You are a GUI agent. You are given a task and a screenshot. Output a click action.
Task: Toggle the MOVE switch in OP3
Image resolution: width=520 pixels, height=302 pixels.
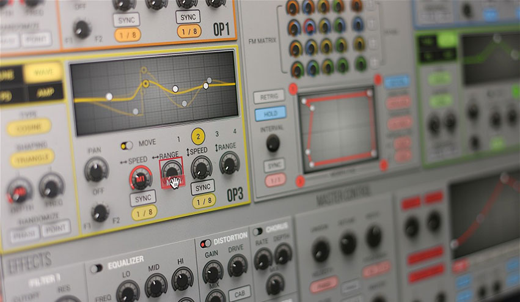click(x=126, y=145)
